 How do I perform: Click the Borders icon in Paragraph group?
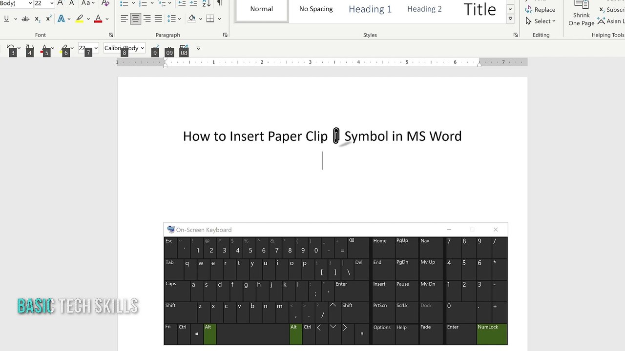click(210, 19)
